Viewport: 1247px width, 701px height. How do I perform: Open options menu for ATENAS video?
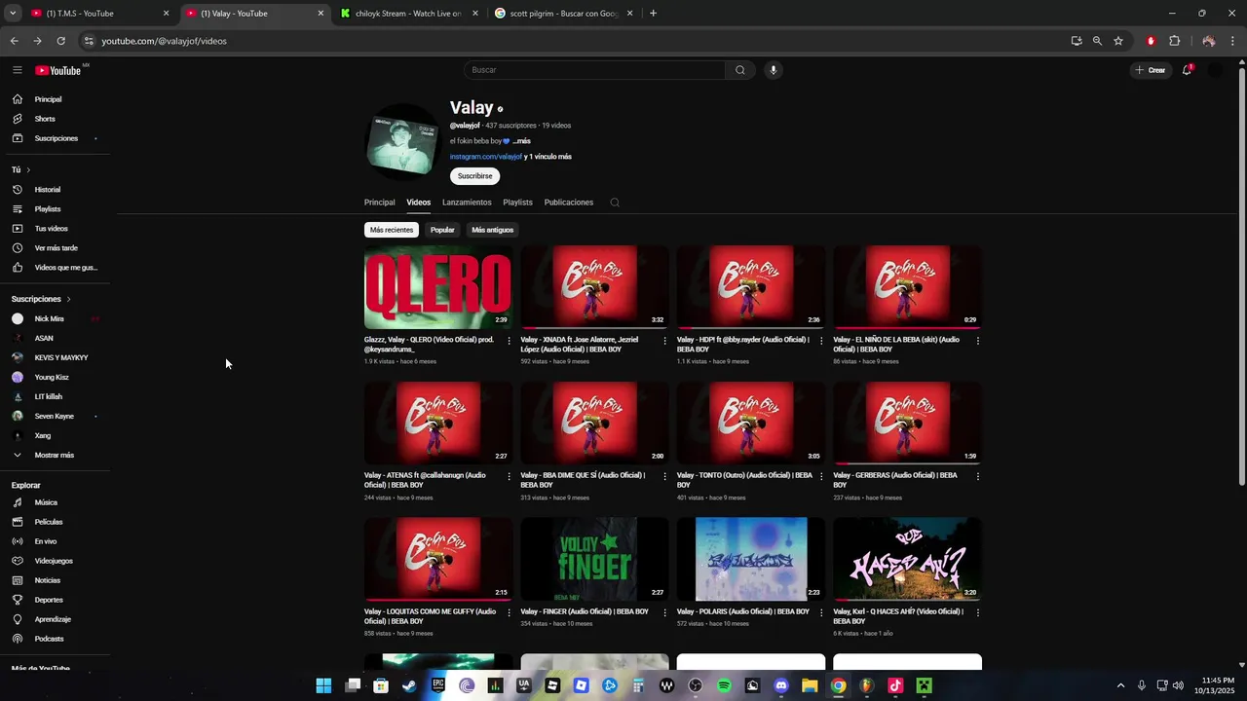[x=510, y=477]
